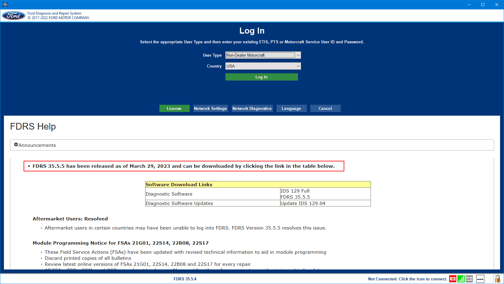
Task: Run Network Diagnostics
Action: pyautogui.click(x=252, y=108)
